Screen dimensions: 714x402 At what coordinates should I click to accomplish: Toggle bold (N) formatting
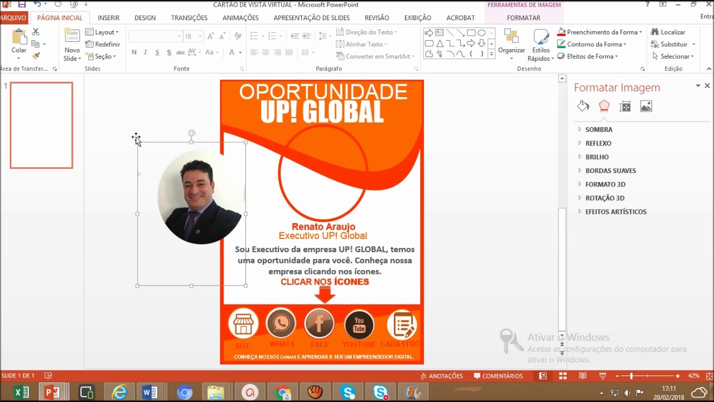pos(134,52)
